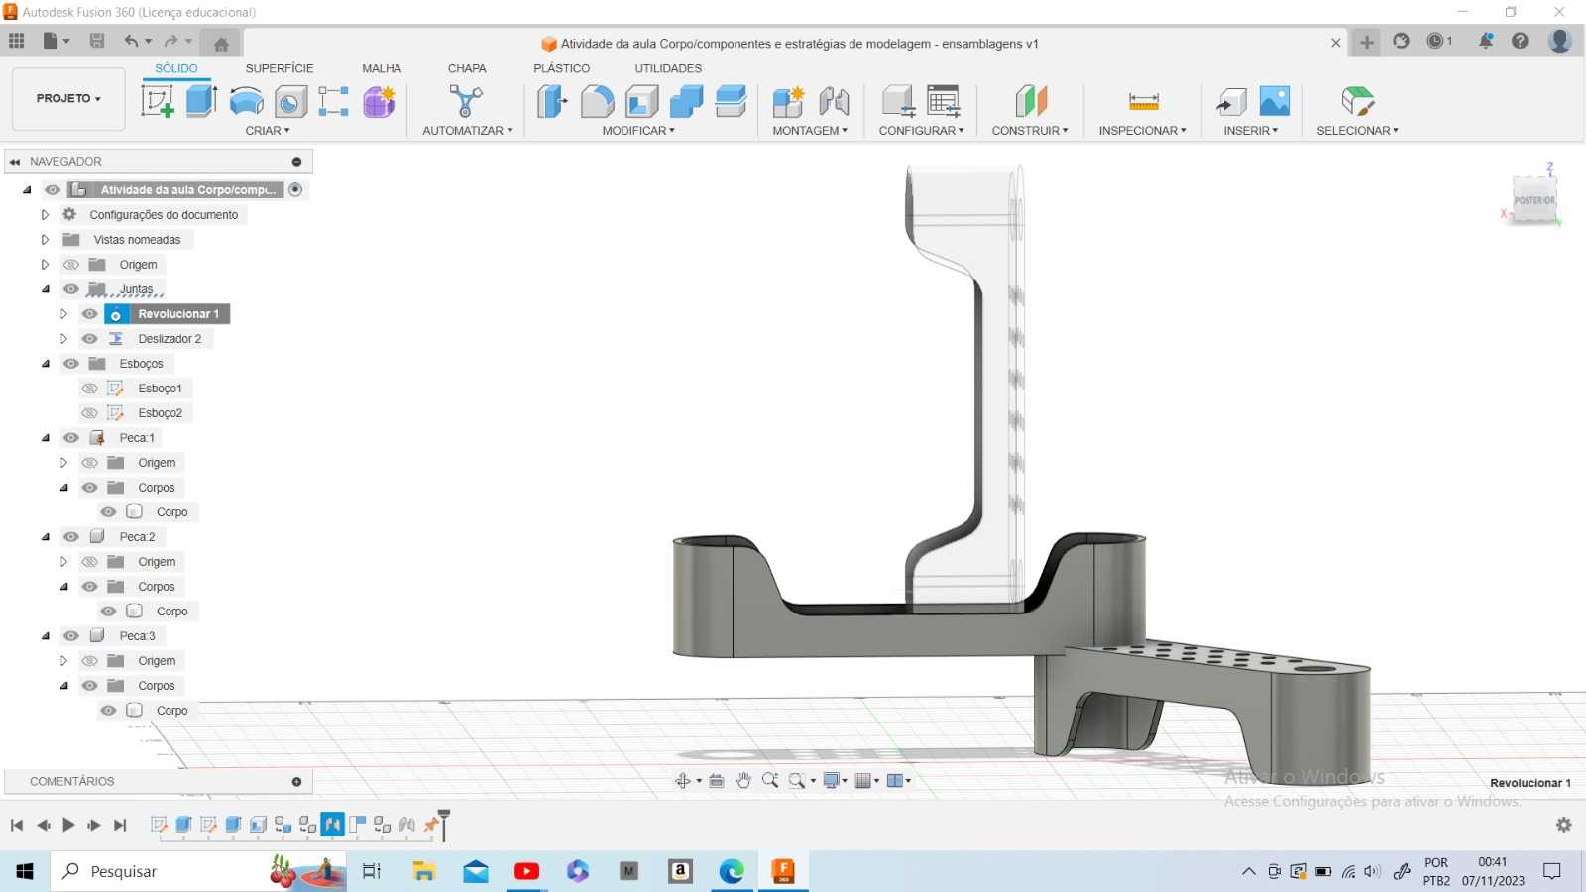Switch to the CHAPA tab
The height and width of the screenshot is (892, 1586).
(x=467, y=68)
